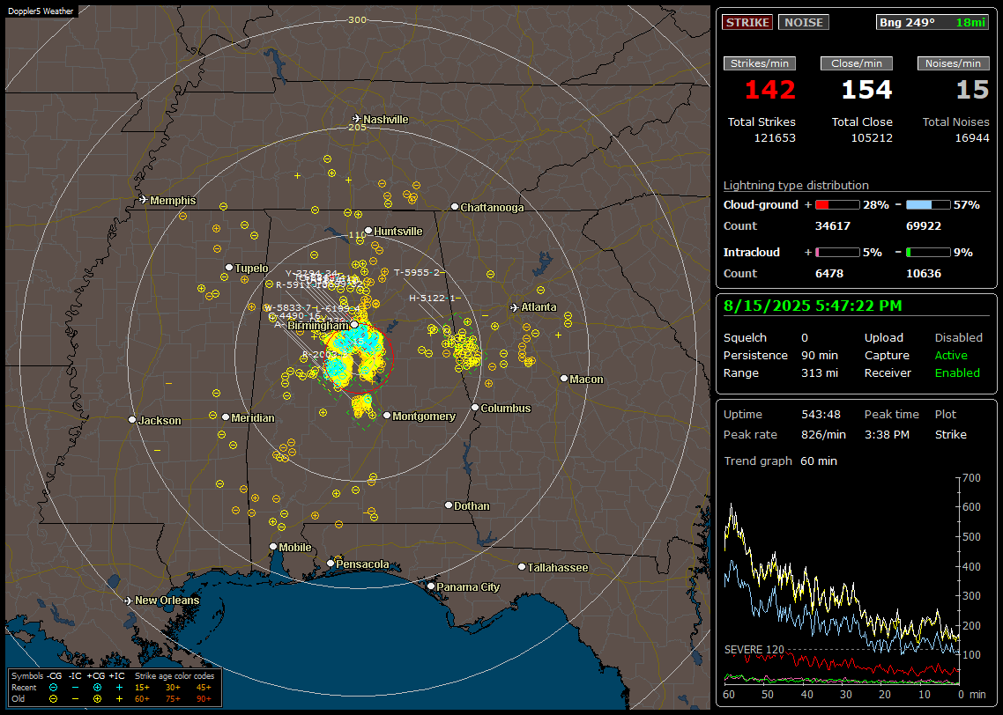Click the SEVERE 120 threshold label
The width and height of the screenshot is (1003, 715).
coord(754,650)
